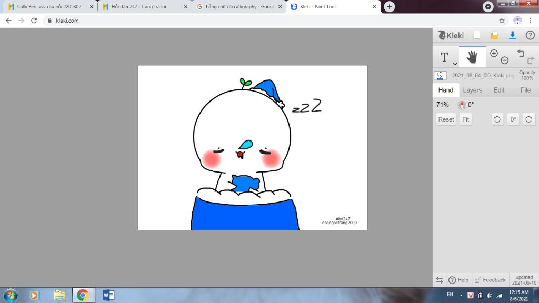Viewport: 539px width, 303px height.
Task: Rotate view clockwise
Action: click(x=528, y=119)
